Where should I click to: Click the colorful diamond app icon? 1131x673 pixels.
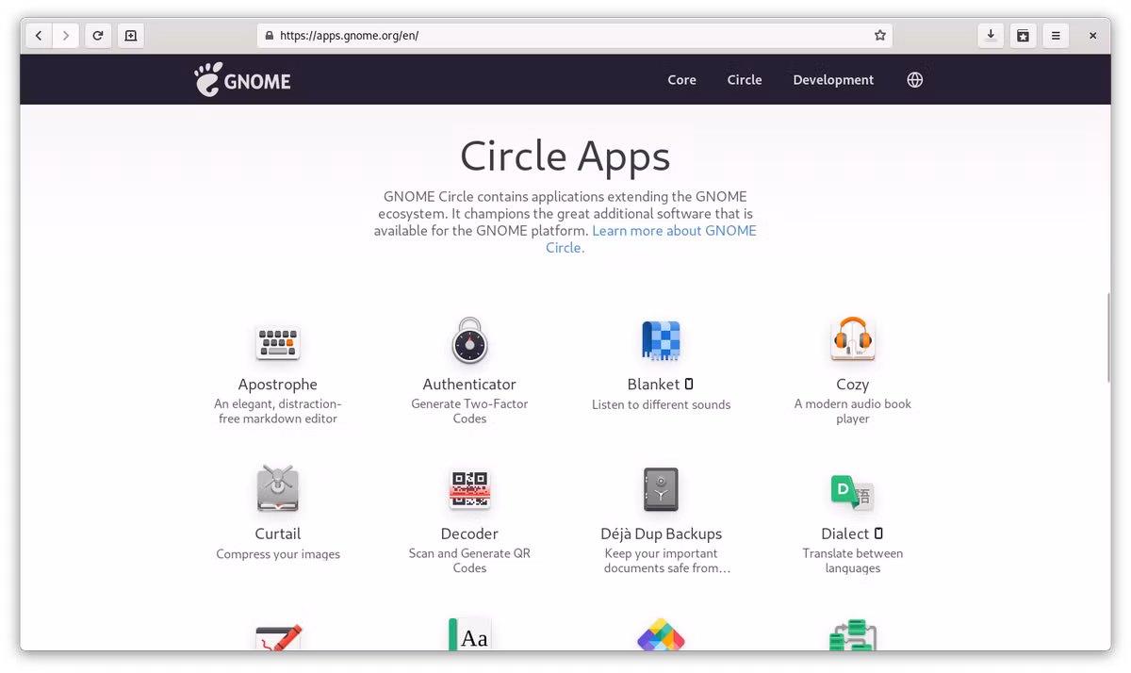point(661,634)
